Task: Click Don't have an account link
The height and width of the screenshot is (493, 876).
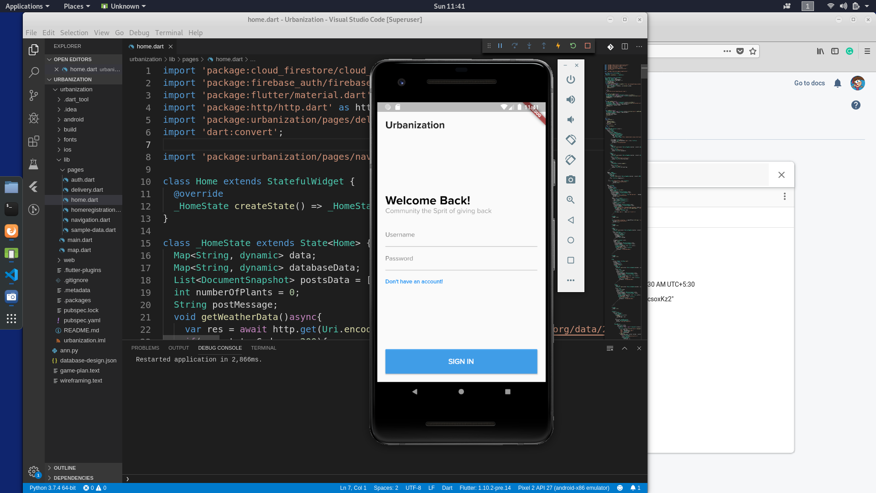Action: pos(414,282)
